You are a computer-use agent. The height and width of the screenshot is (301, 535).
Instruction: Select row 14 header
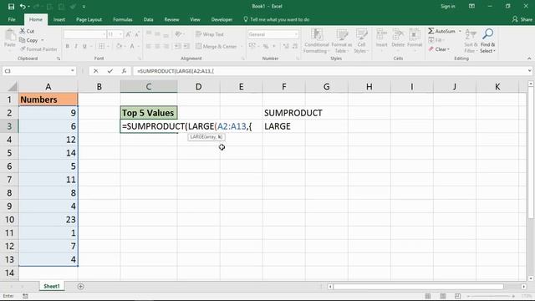pos(9,273)
